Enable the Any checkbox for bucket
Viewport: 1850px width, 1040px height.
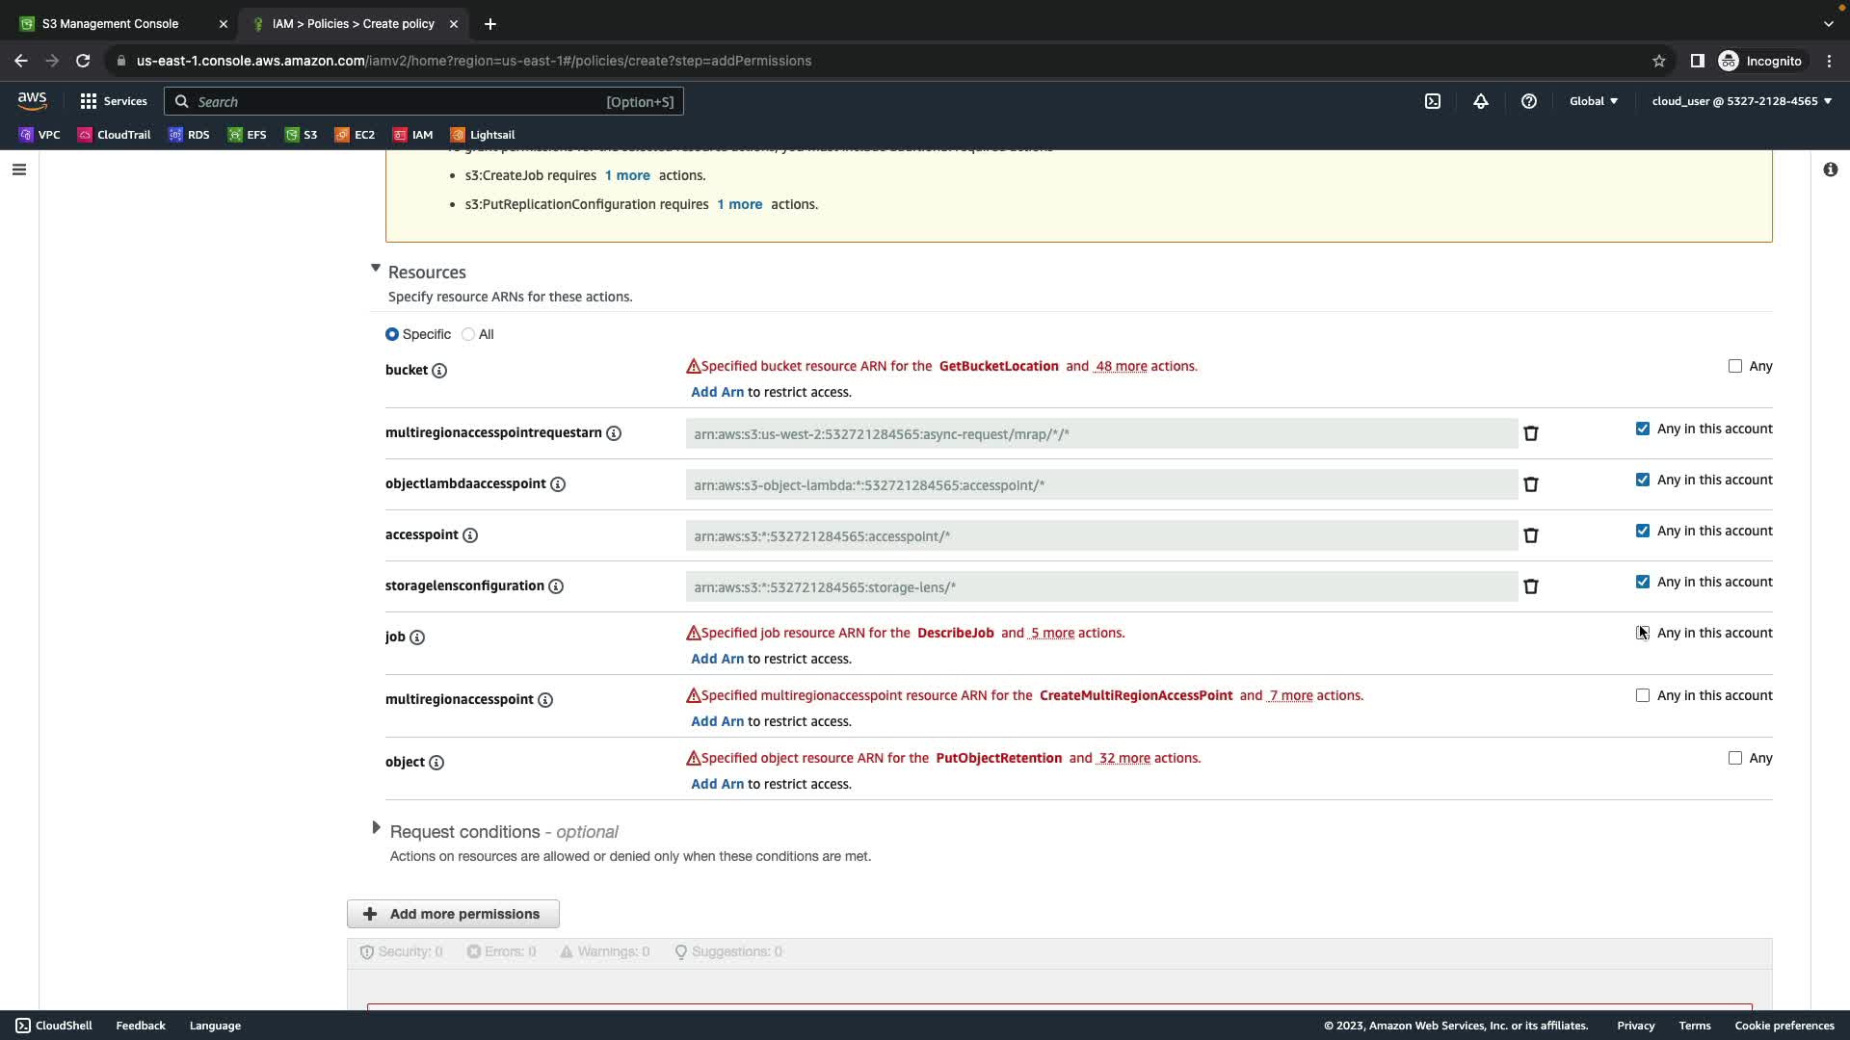pos(1735,366)
